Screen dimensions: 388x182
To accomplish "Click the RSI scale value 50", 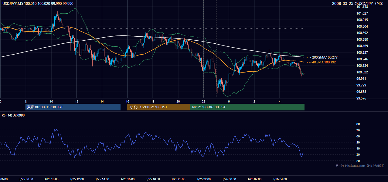I will (x=358, y=142).
